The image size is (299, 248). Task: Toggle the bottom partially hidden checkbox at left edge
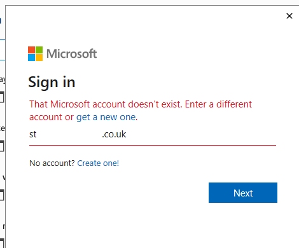(2, 243)
